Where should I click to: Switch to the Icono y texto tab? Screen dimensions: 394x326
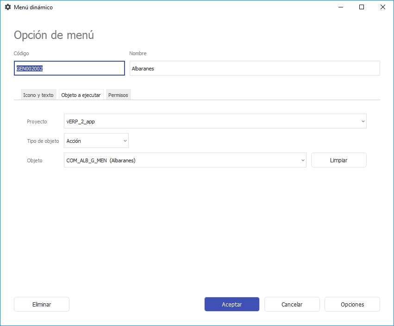coord(38,95)
